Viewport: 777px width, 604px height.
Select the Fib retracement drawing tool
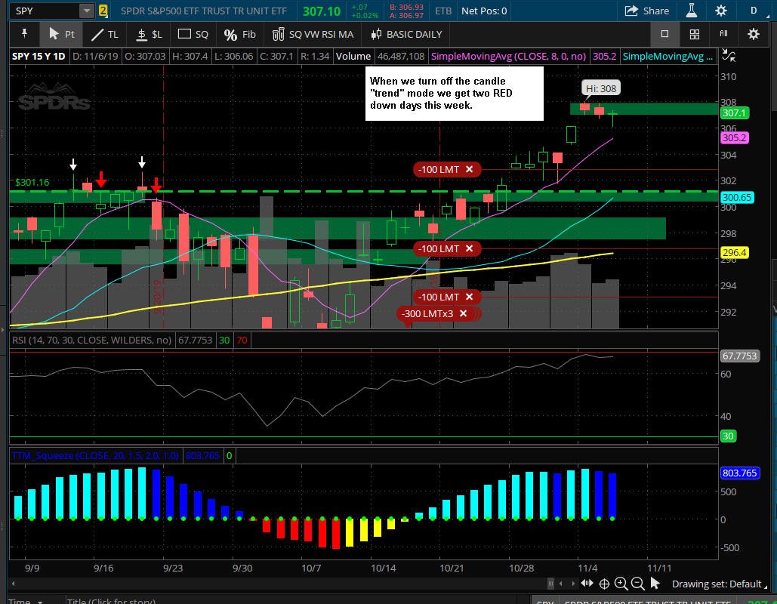[240, 34]
